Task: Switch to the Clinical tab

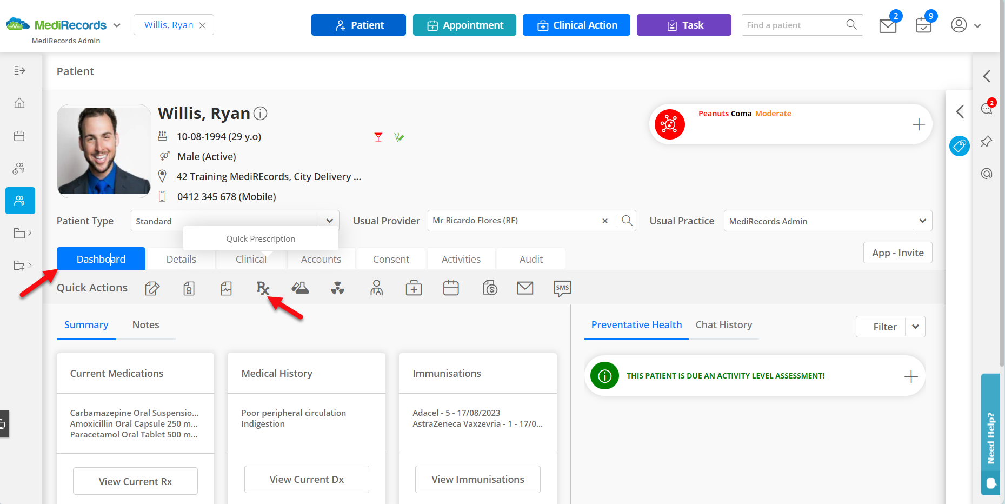Action: 251,260
